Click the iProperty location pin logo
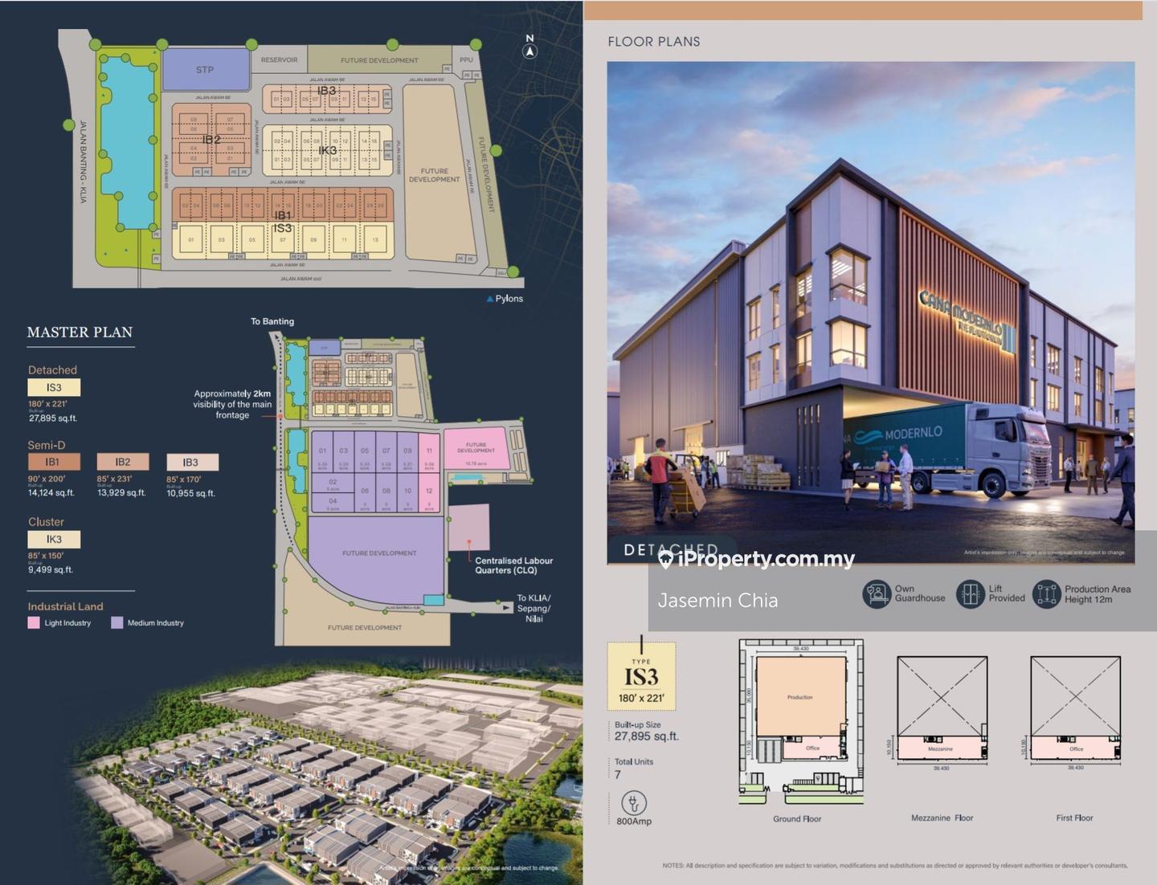This screenshot has height=885, width=1157. click(665, 560)
